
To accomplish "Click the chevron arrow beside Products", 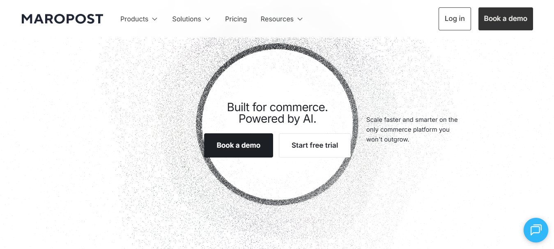I will [x=155, y=19].
